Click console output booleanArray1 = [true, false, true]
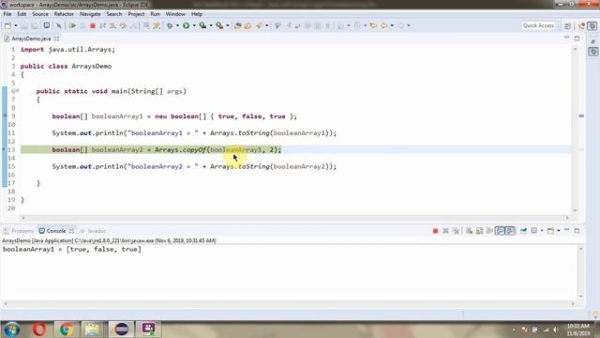This screenshot has width=600, height=338. (72, 249)
